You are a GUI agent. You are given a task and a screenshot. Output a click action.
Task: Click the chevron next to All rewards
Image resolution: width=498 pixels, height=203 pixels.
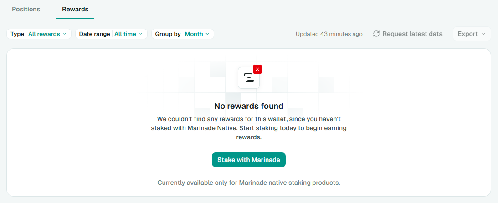tap(65, 34)
